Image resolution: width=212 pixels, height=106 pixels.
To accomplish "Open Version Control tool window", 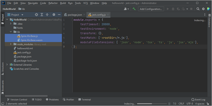I will tap(17, 100).
